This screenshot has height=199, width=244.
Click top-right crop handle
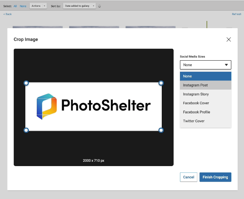coord(161,83)
